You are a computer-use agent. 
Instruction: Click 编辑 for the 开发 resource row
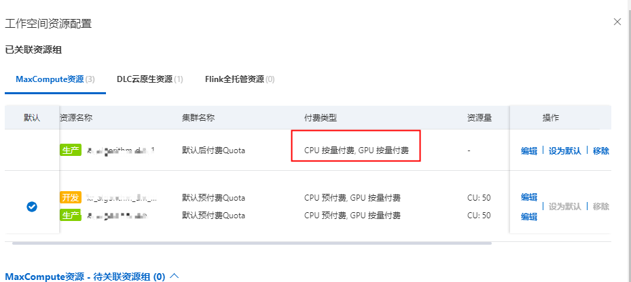tap(529, 197)
